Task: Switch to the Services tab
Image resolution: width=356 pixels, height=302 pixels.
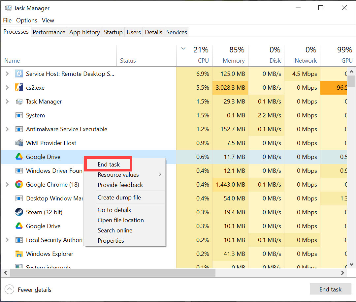Action: 176,32
